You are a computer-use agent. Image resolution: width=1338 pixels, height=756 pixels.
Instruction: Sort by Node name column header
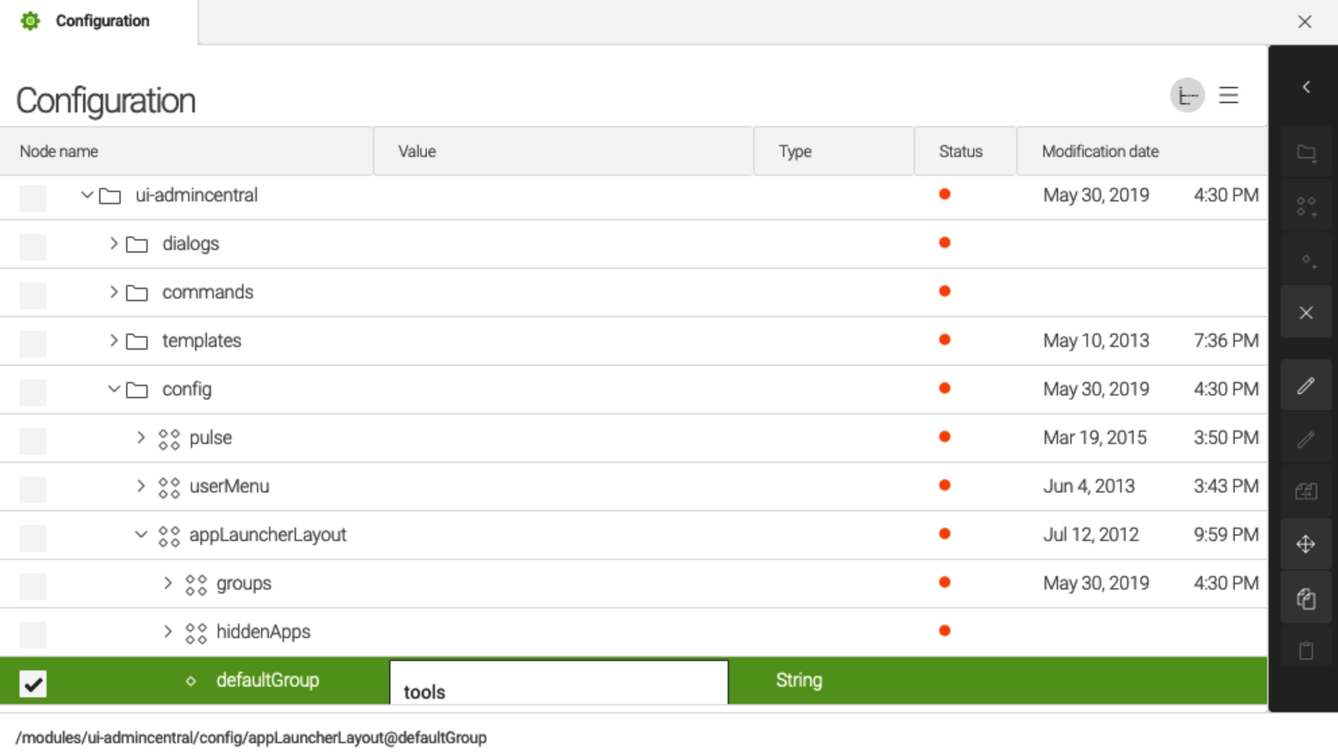(x=186, y=151)
